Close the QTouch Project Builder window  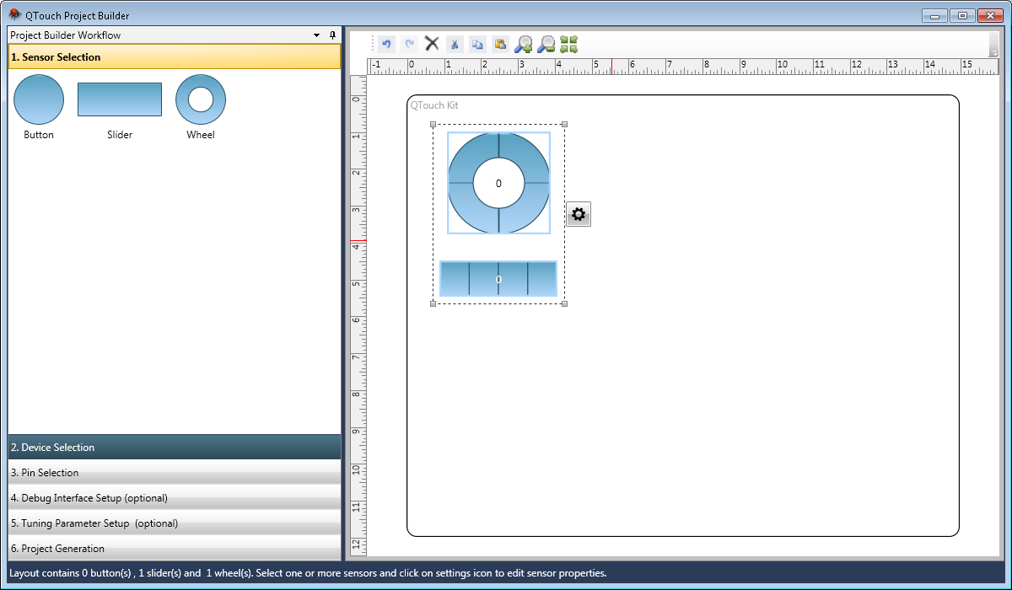pos(990,15)
